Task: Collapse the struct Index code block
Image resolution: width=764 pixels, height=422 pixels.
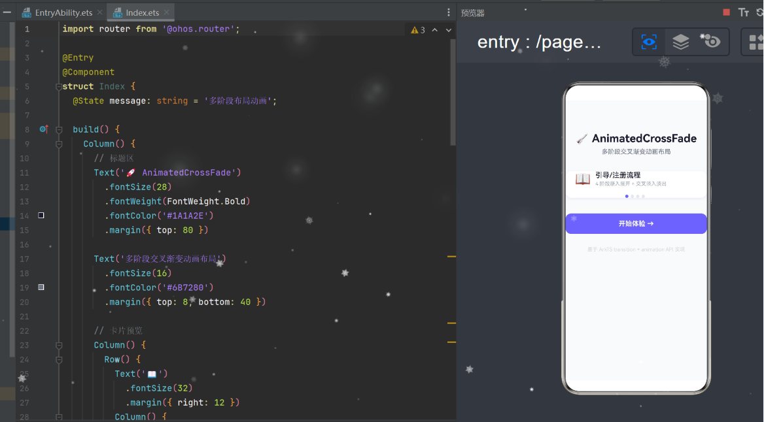Action: [x=58, y=87]
